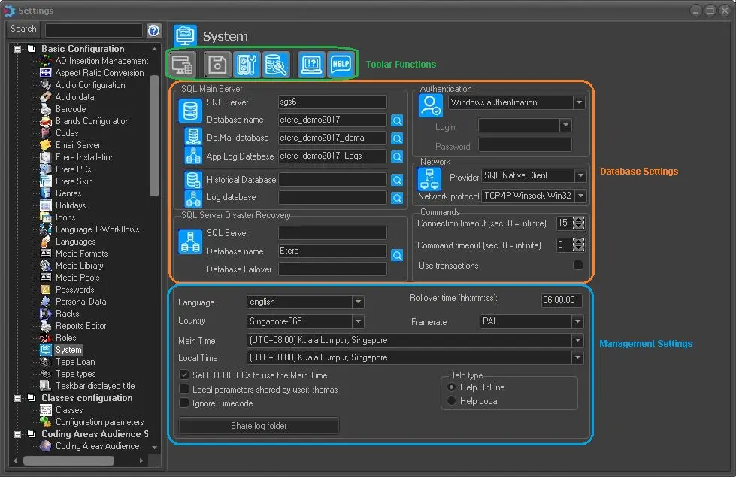Image resolution: width=736 pixels, height=477 pixels.
Task: Open Media Library in the settings tree
Action: 79,266
